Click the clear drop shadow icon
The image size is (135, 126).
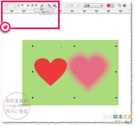pos(124,5)
